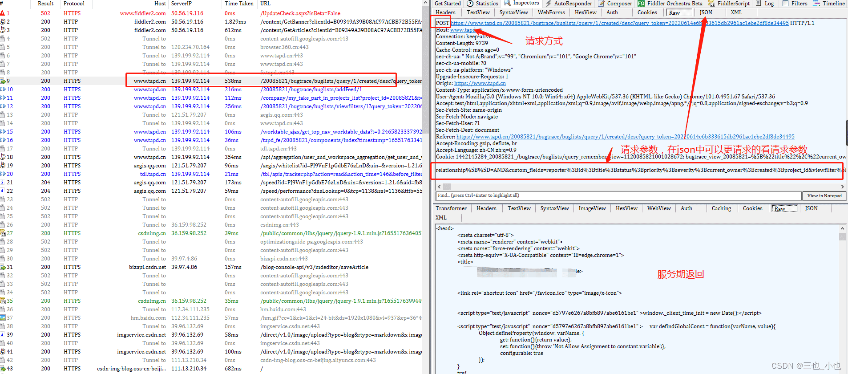Sort sessions by Time Taken column header
Viewport: 848px width, 374px height.
tap(239, 4)
